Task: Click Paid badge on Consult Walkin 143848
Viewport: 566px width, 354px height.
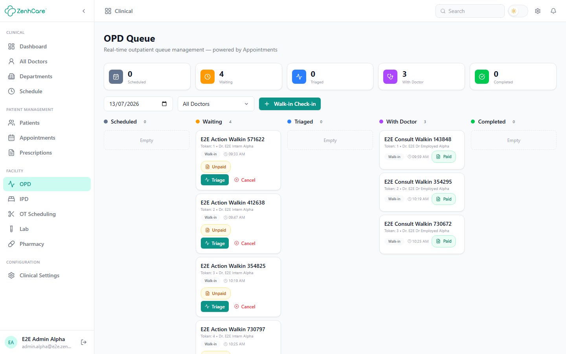Action: (x=444, y=157)
